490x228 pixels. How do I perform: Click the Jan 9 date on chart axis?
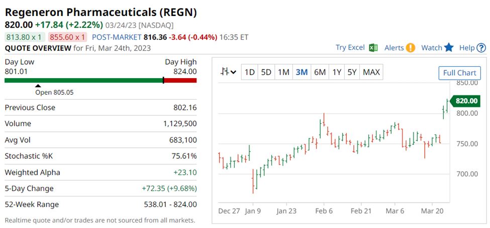pos(252,211)
